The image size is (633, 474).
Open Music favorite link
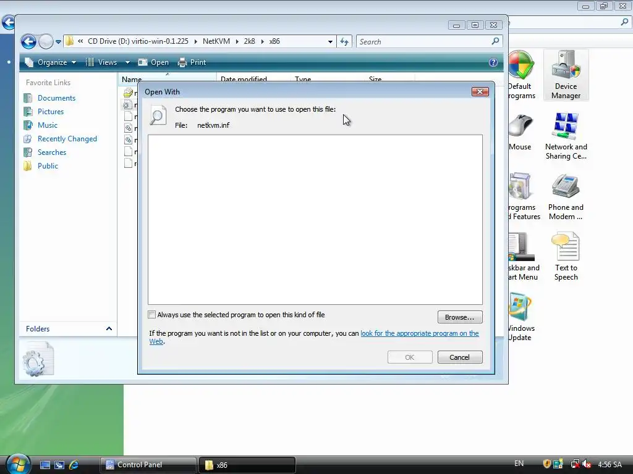click(x=47, y=125)
